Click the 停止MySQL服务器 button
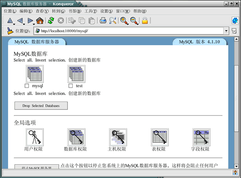 coord(37,167)
